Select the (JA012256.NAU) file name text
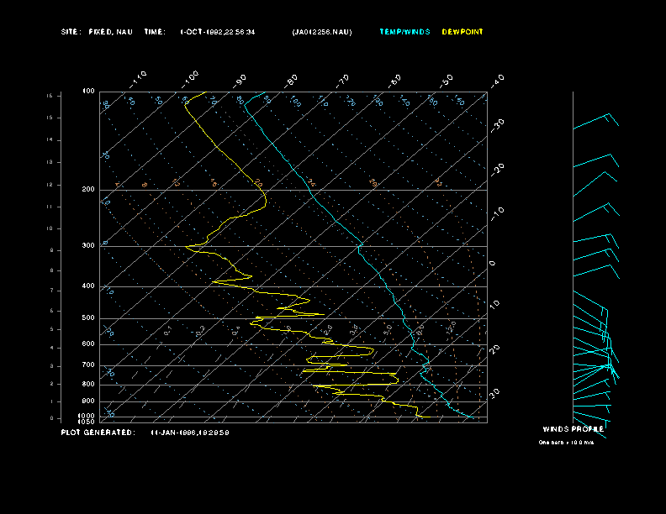 [322, 32]
